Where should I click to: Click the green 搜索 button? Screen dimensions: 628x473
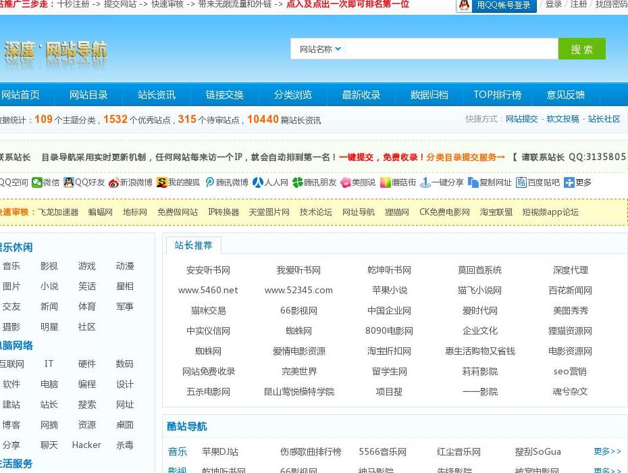click(x=581, y=49)
